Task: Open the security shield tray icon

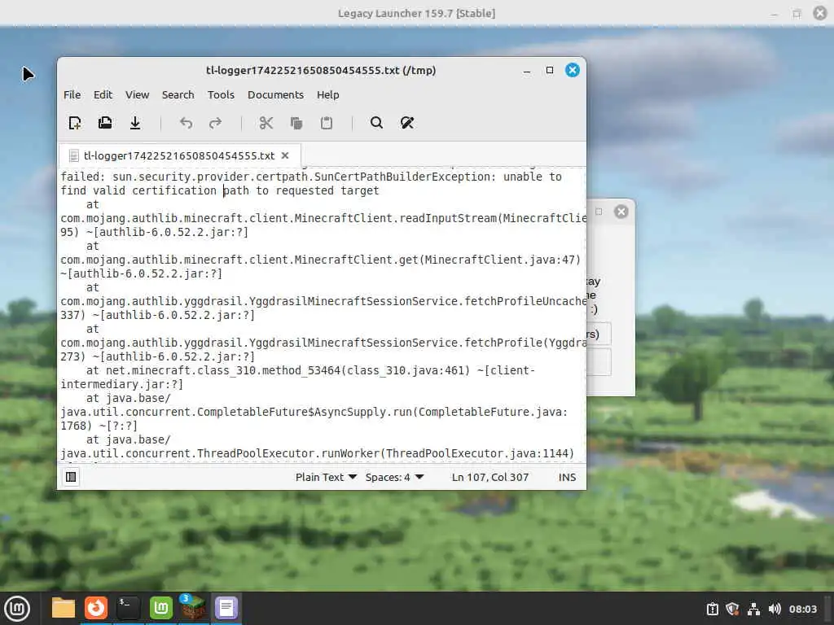Action: point(732,609)
